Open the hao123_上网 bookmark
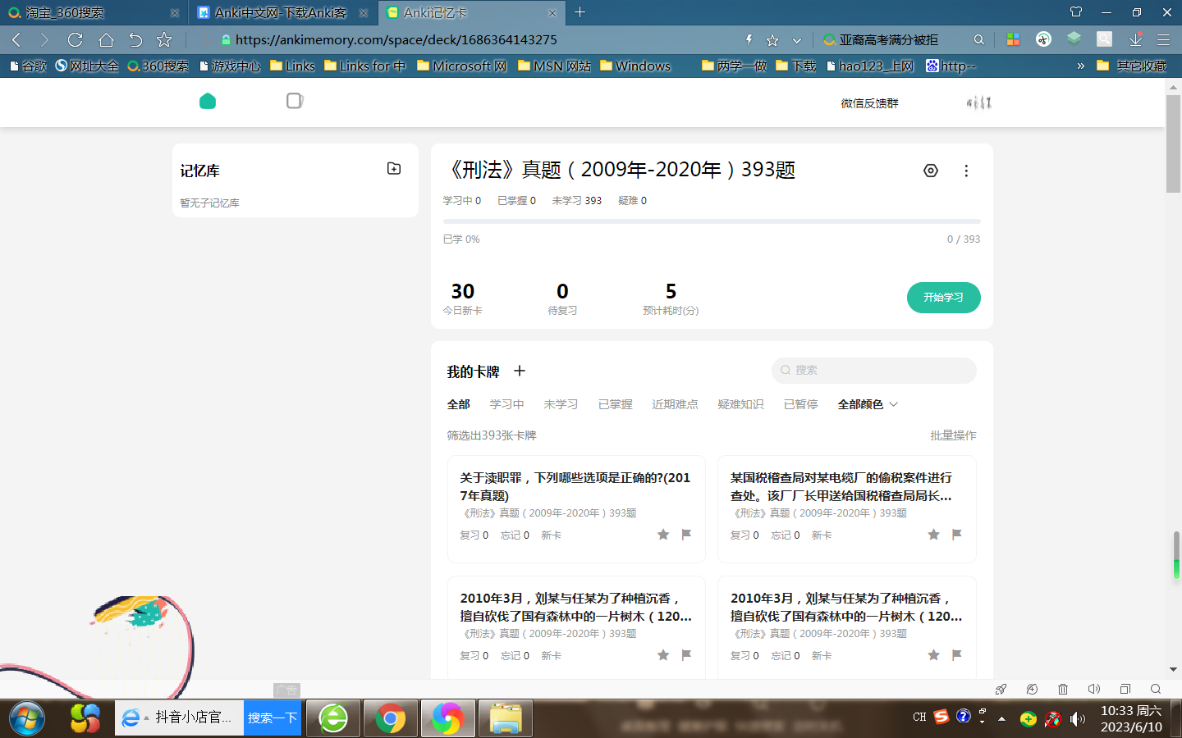Screen dimensions: 1182x738 pos(869,66)
